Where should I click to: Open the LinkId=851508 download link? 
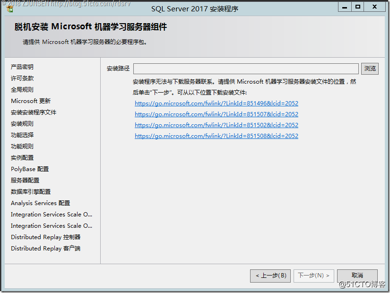click(217, 136)
